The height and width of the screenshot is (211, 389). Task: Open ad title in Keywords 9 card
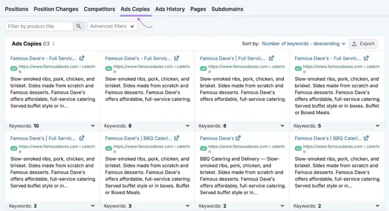(x=138, y=58)
